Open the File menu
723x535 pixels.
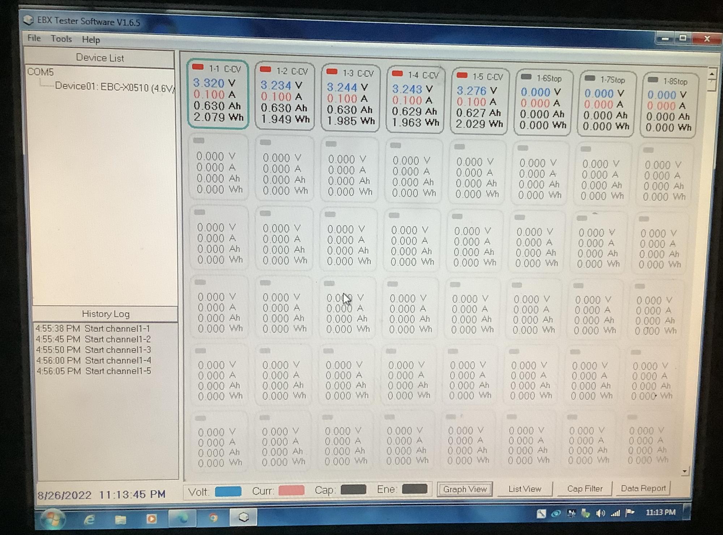tap(34, 38)
